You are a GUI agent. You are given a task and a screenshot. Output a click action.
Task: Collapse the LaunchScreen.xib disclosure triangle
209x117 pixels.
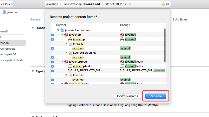click(x=66, y=53)
